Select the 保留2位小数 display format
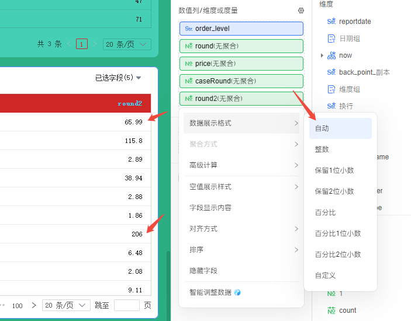This screenshot has height=321, width=411. [340, 191]
